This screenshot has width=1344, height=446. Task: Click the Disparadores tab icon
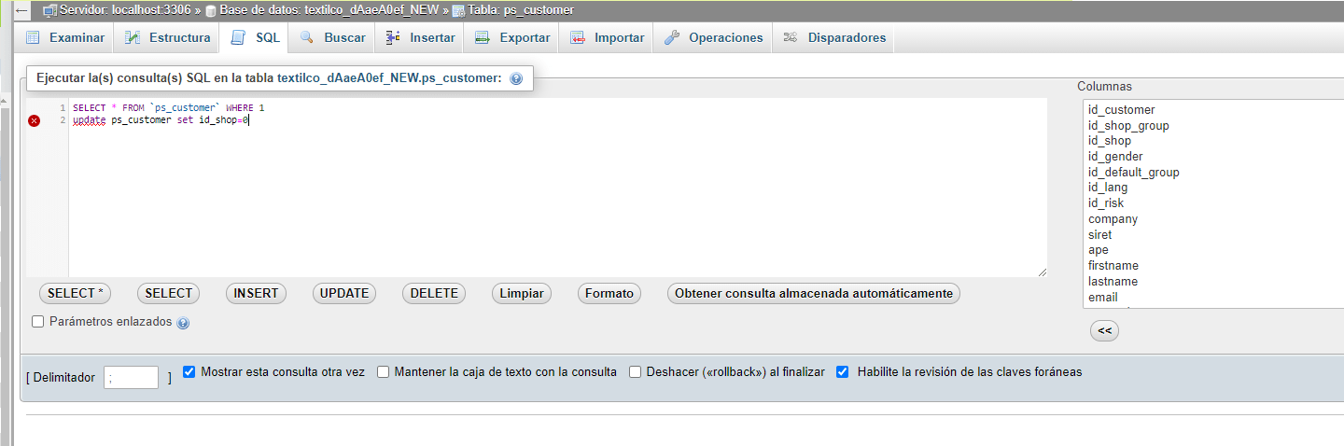pos(791,37)
